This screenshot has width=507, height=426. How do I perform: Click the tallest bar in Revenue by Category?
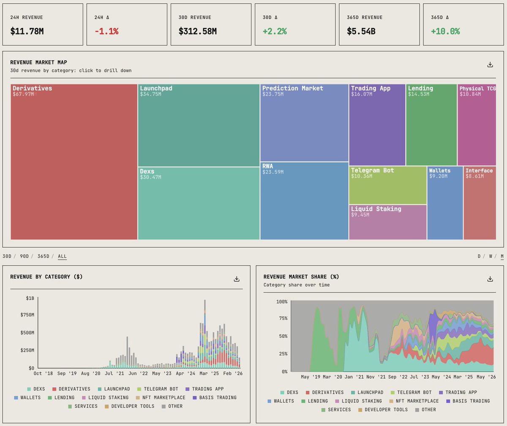pos(205,334)
